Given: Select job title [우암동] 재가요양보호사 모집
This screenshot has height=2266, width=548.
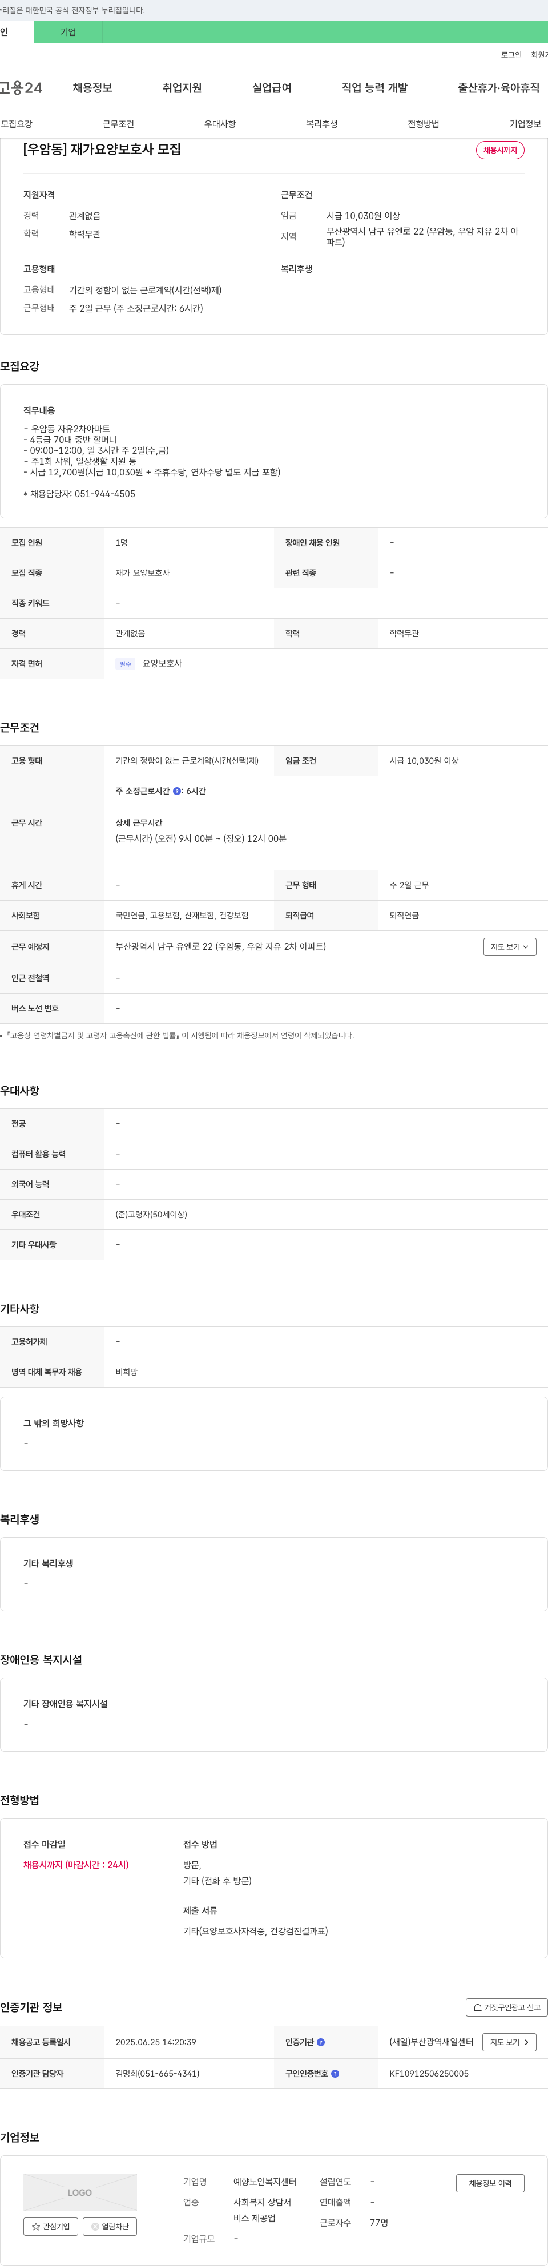Looking at the screenshot, I should point(102,150).
